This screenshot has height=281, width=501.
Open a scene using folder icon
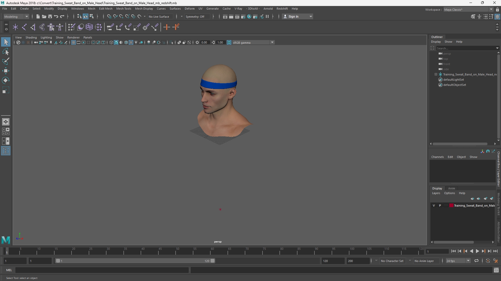[44, 16]
